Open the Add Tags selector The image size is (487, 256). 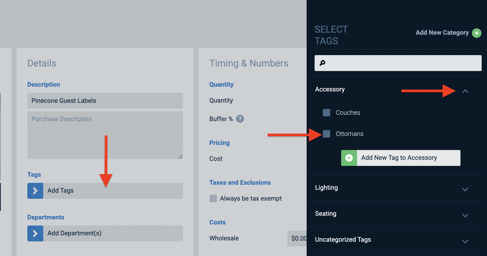(x=105, y=191)
